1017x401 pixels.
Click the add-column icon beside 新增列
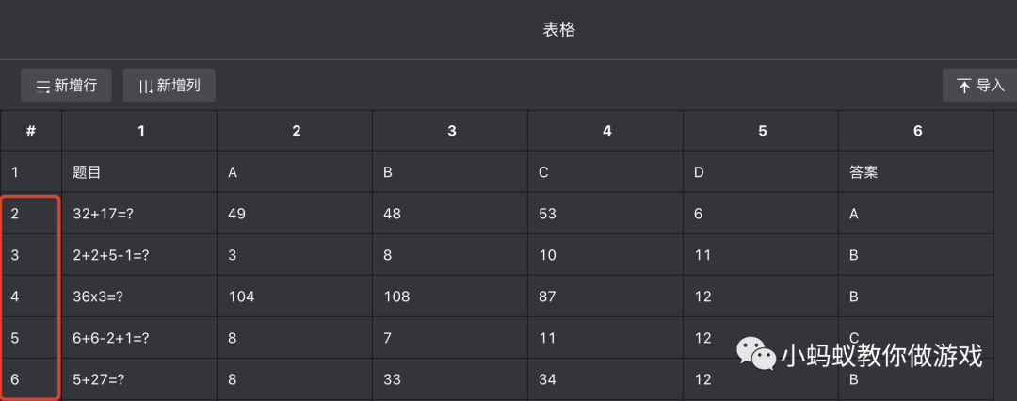145,87
